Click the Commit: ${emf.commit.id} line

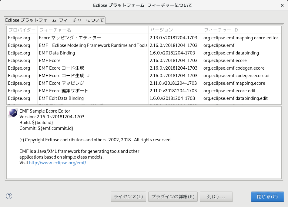click(x=46, y=128)
